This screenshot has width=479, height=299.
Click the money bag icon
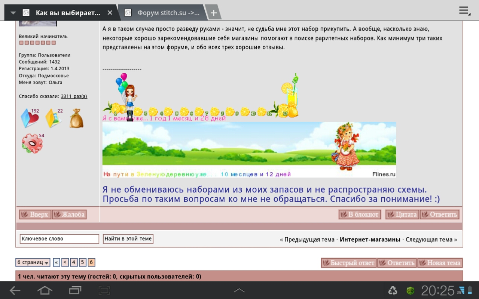[x=76, y=118]
